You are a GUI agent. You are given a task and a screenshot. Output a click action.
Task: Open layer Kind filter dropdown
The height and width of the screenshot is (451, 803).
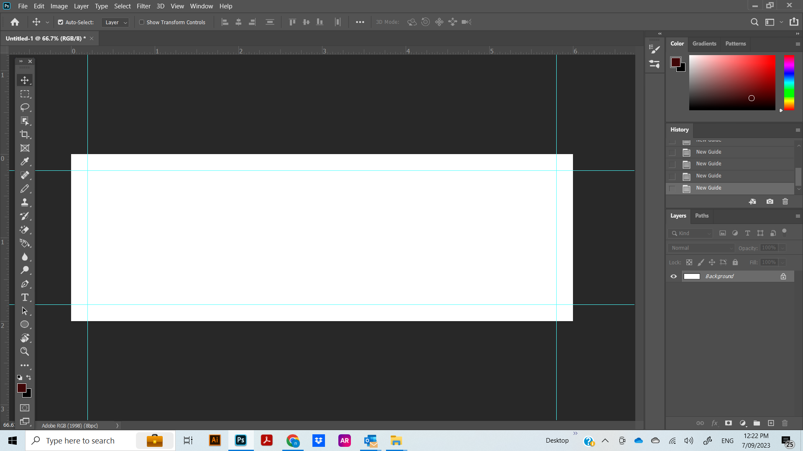pyautogui.click(x=690, y=233)
